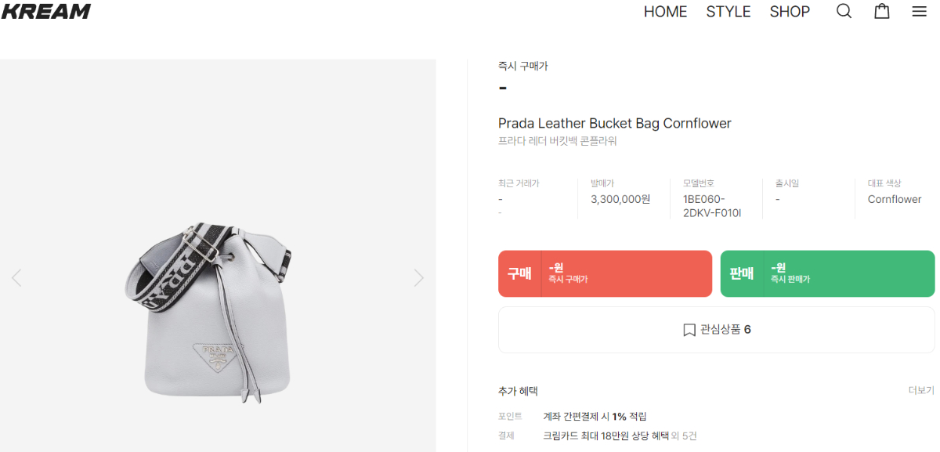Open the STYLE menu
The image size is (940, 452).
(x=728, y=12)
